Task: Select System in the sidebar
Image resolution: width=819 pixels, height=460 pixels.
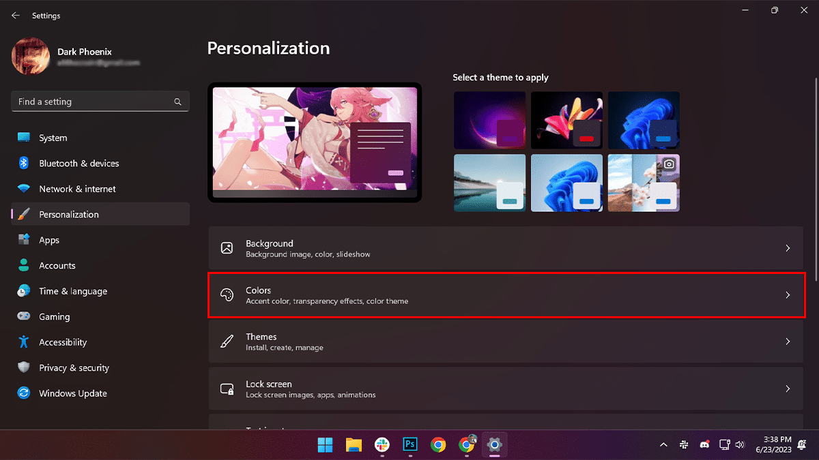Action: [53, 138]
